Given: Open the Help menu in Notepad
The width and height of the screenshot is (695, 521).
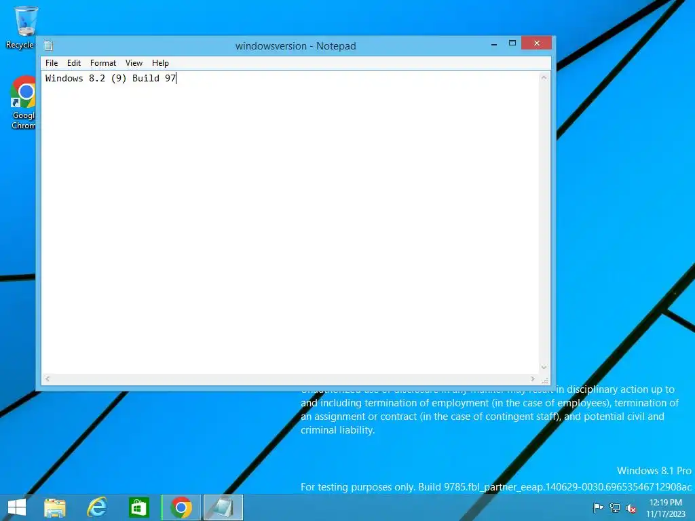Looking at the screenshot, I should tap(160, 63).
